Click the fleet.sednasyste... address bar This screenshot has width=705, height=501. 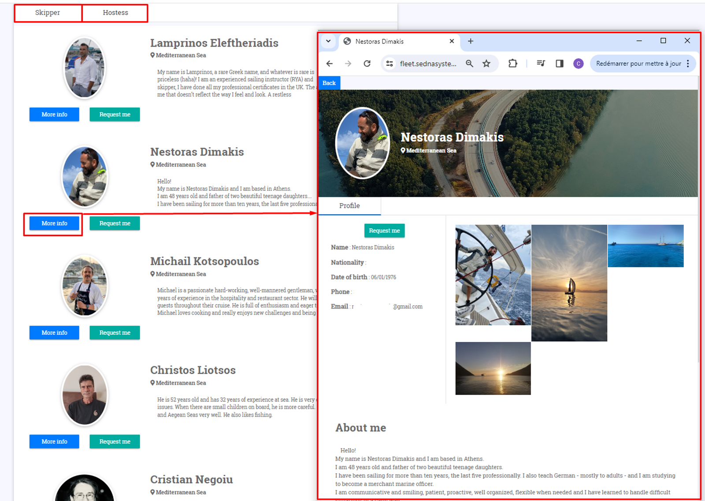click(x=428, y=63)
